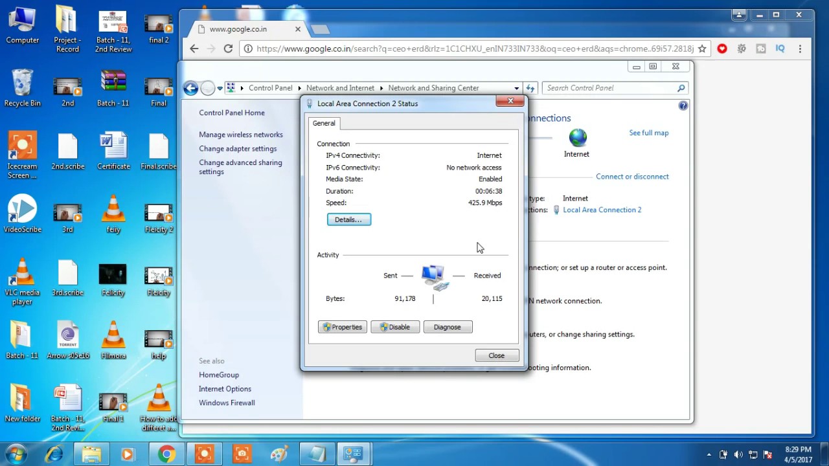Click the volume speaker tray icon

click(738, 454)
